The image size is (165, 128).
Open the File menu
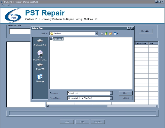3,5
